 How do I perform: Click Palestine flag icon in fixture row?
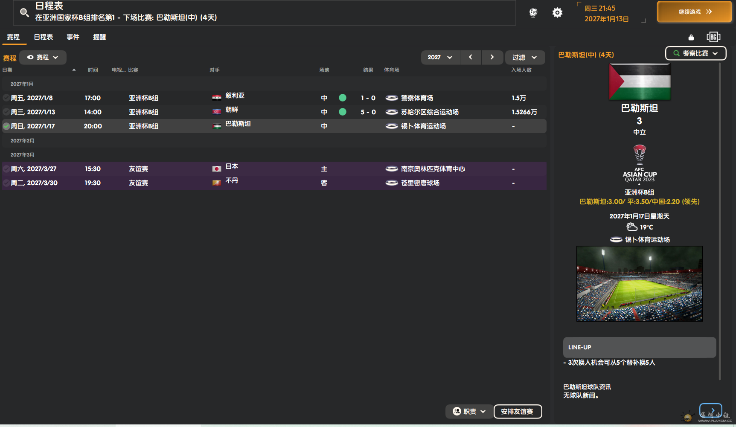coord(217,126)
